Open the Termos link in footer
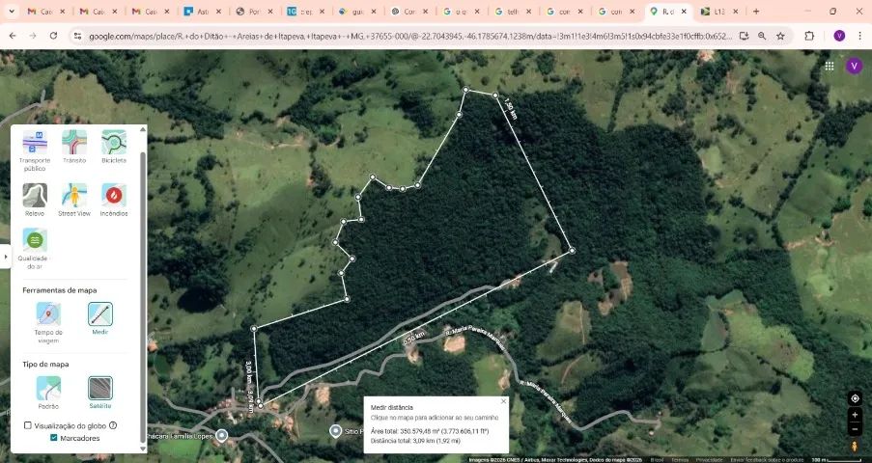 point(679,460)
